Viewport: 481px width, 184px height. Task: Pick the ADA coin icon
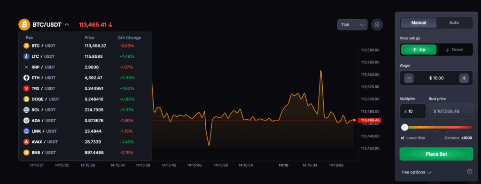tap(26, 121)
